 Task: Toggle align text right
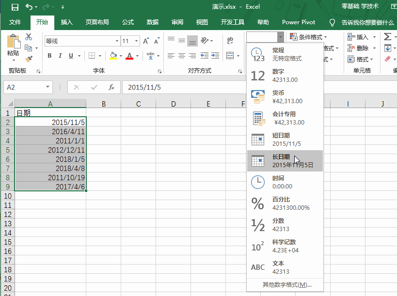point(192,56)
